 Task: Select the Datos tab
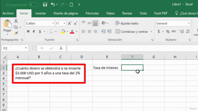click(110, 13)
